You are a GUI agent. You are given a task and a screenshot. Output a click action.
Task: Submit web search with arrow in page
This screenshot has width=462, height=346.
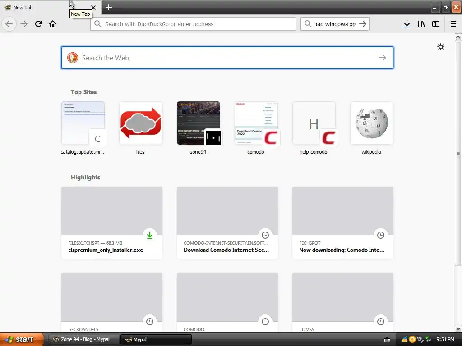383,58
